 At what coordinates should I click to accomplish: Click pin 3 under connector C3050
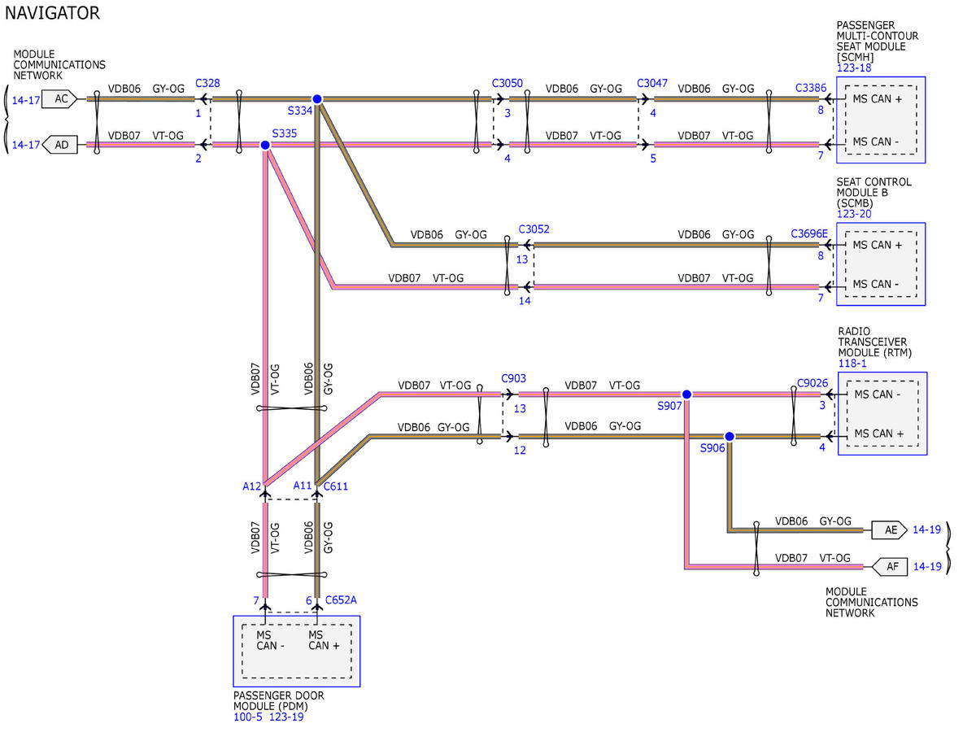pos(507,113)
